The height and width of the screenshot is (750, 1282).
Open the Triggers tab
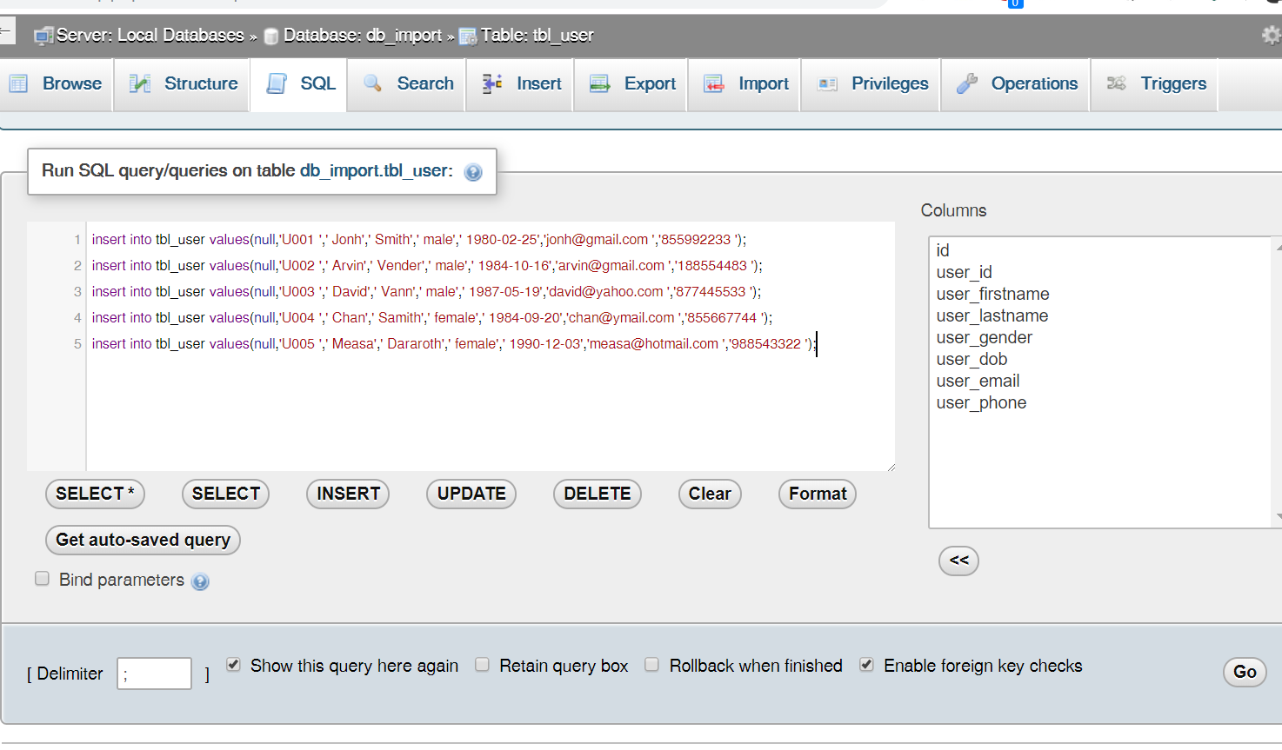tap(1155, 84)
